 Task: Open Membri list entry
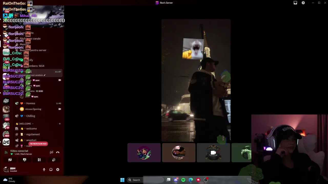24,44
